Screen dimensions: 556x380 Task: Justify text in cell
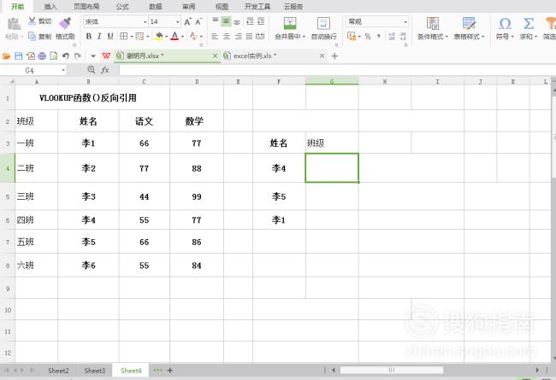point(249,36)
